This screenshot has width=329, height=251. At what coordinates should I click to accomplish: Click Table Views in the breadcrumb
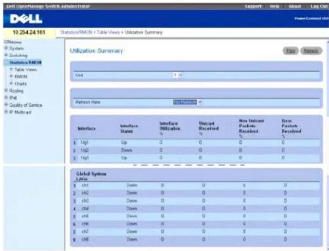(108, 33)
